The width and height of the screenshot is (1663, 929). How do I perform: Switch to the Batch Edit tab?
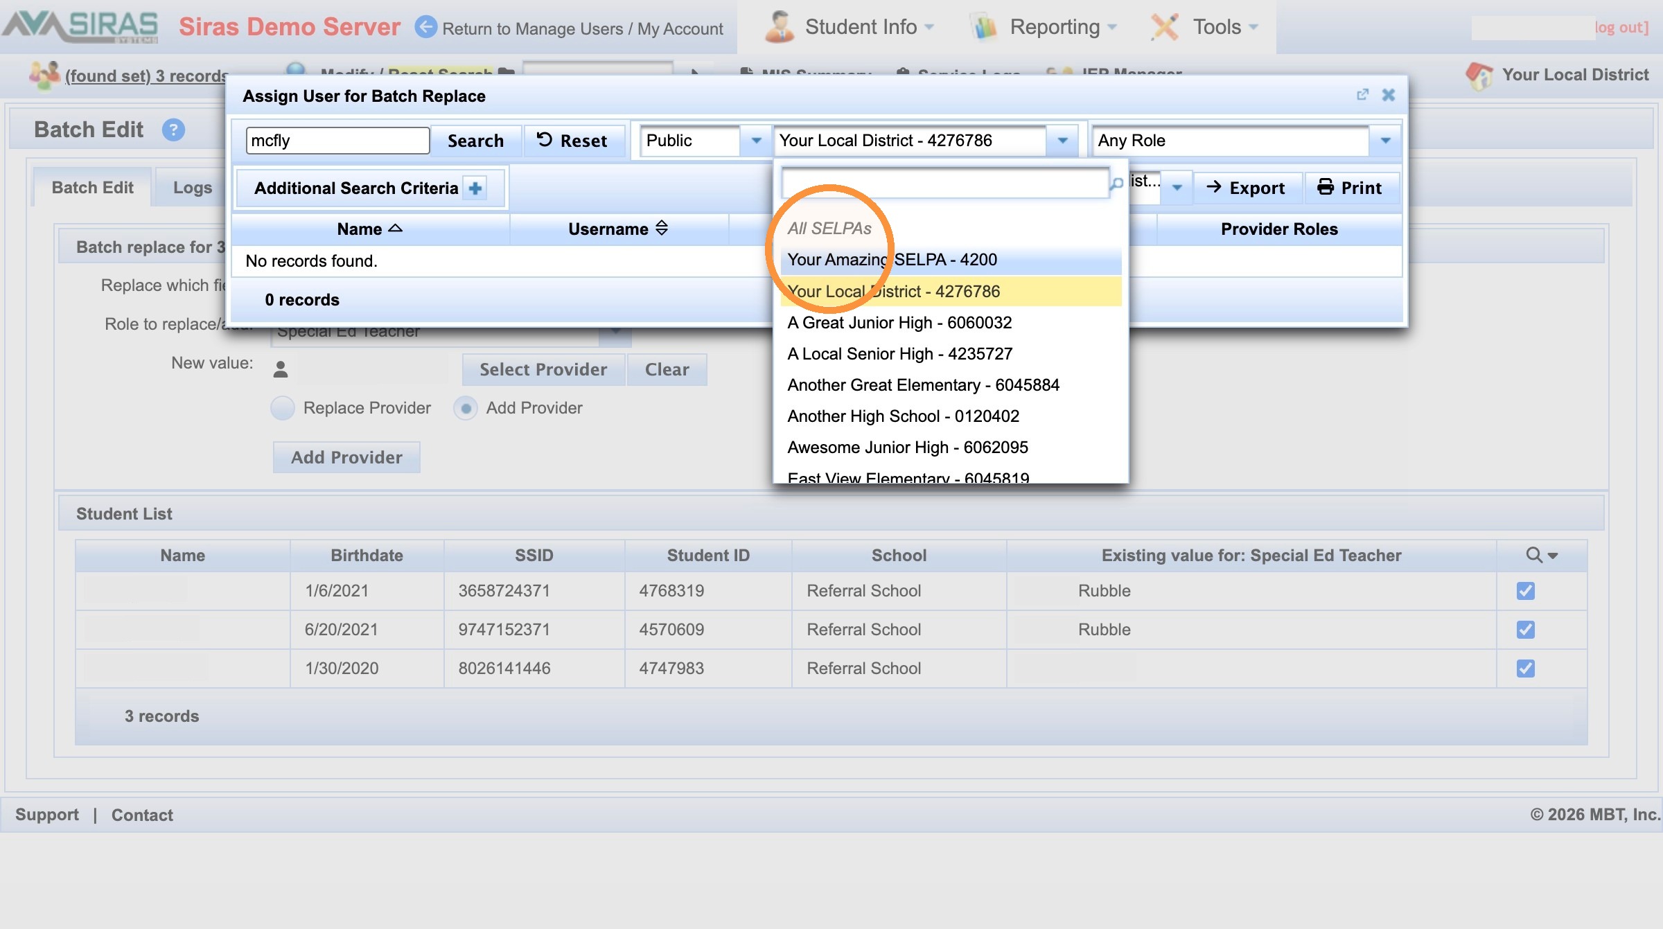point(92,188)
